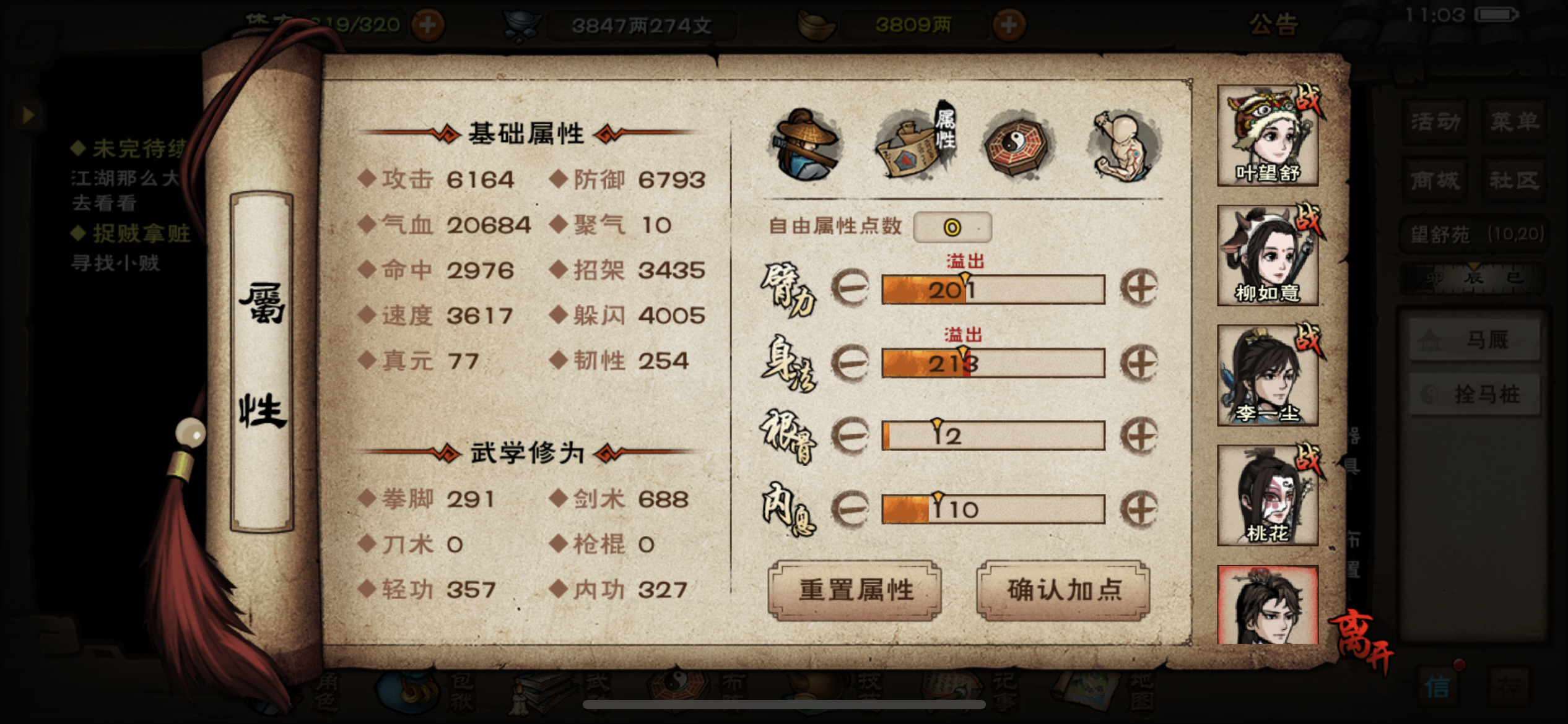Decrease 内息 with the minus button

[x=850, y=509]
